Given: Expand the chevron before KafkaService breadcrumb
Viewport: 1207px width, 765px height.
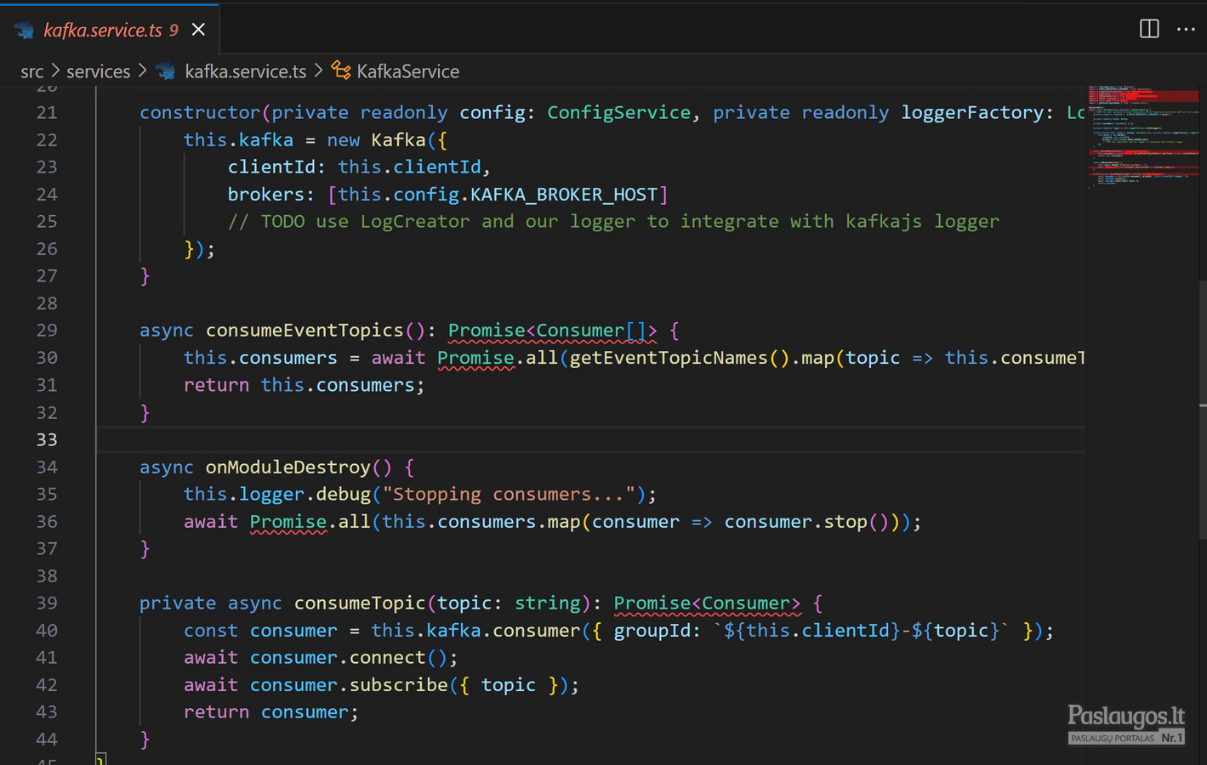Looking at the screenshot, I should 318,71.
